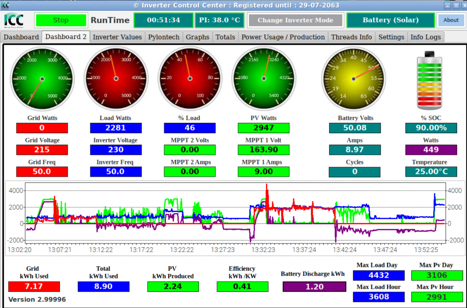Switch to the Pylontech tab

[164, 37]
